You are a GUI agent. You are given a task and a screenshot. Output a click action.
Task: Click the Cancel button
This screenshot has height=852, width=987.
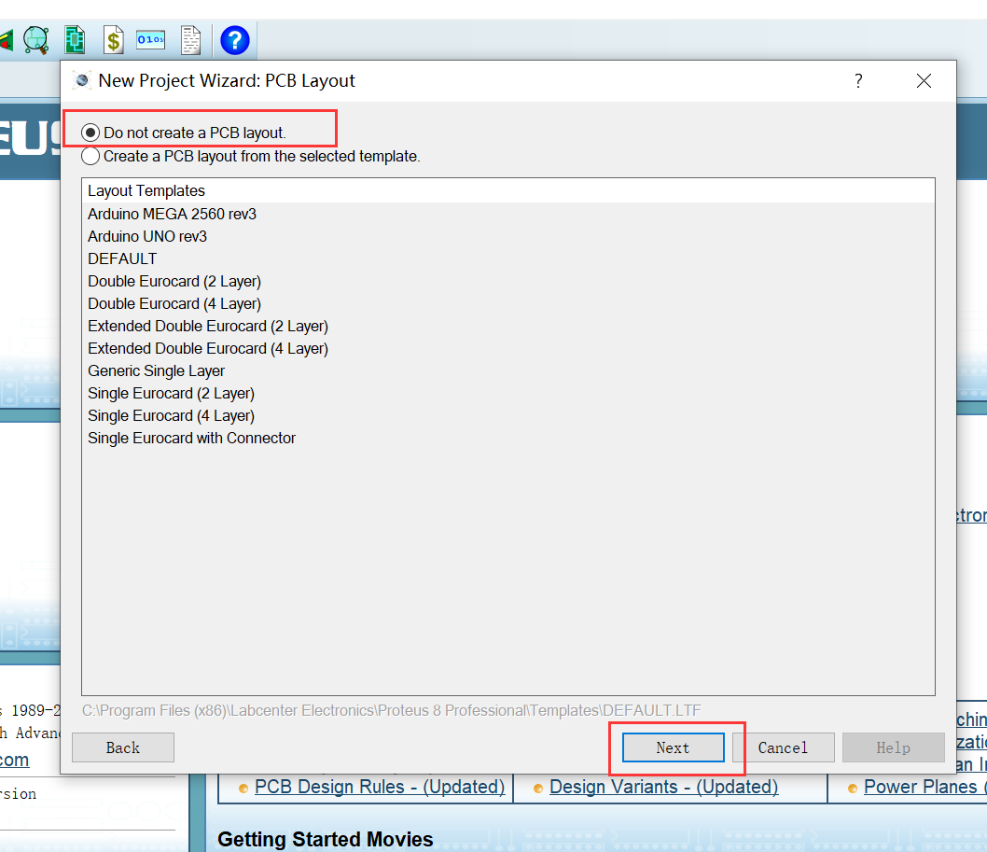[x=783, y=747]
